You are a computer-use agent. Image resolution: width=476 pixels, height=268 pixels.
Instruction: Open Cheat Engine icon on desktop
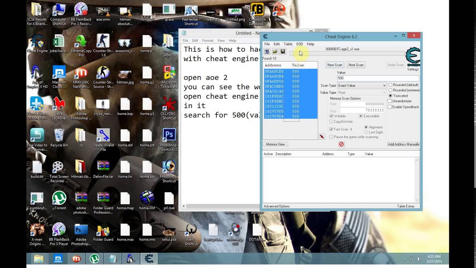pyautogui.click(x=37, y=44)
